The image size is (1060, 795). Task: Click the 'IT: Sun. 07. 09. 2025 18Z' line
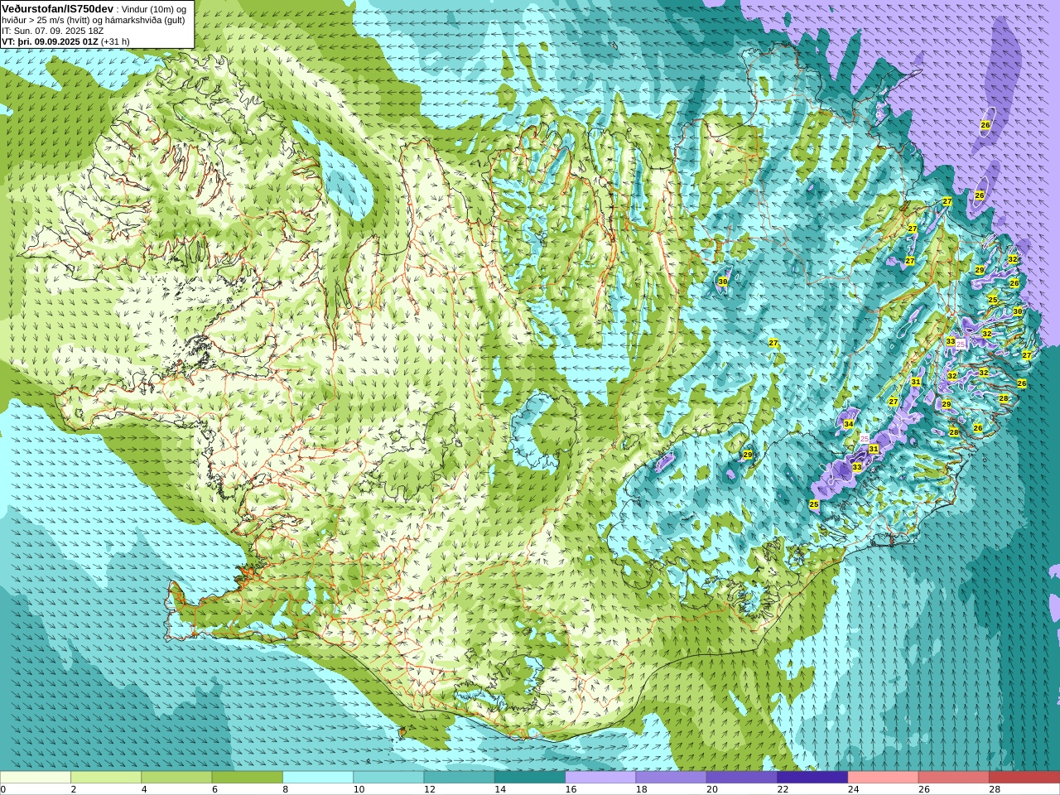pos(53,30)
